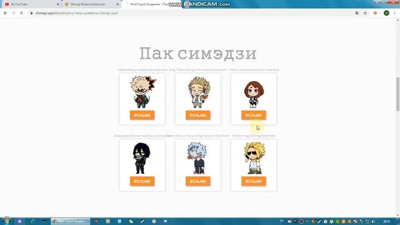The image size is (400, 225).
Task: Open the green profile avatar
Action: tap(386, 13)
